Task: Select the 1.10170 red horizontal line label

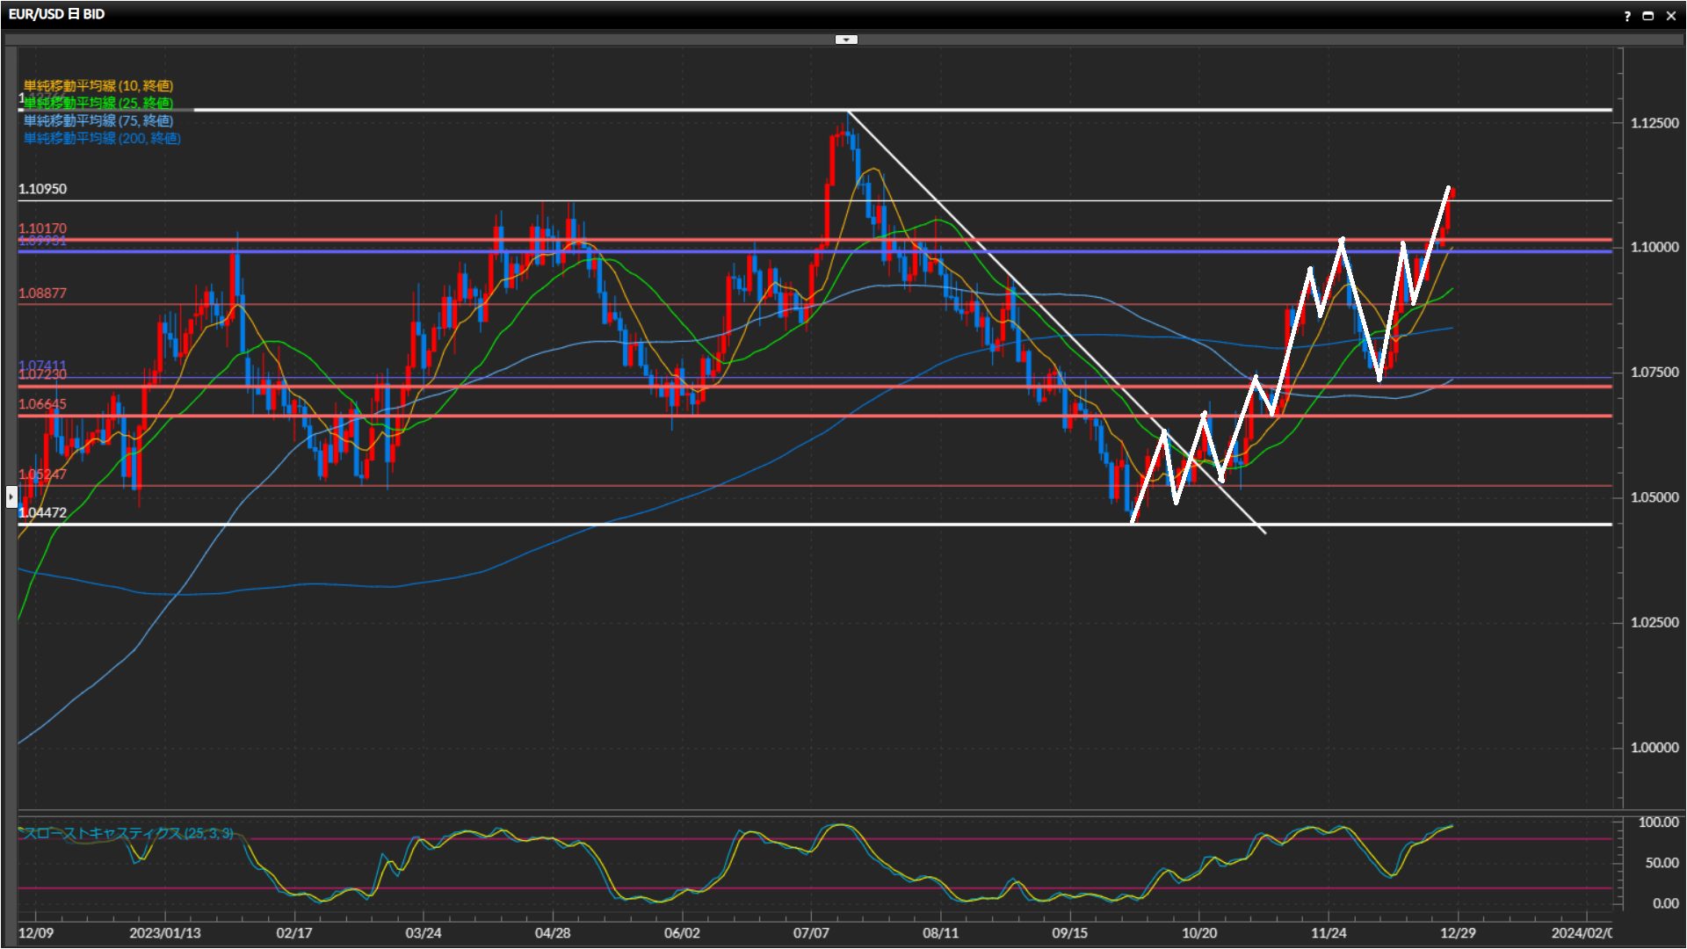Action: point(42,228)
